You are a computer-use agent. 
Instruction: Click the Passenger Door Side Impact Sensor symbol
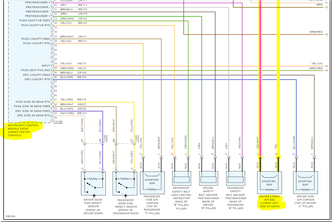point(125,183)
